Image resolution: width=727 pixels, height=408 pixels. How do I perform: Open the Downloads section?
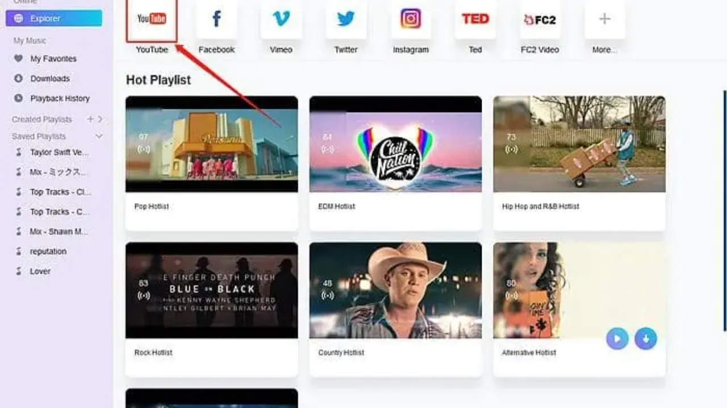pos(50,78)
